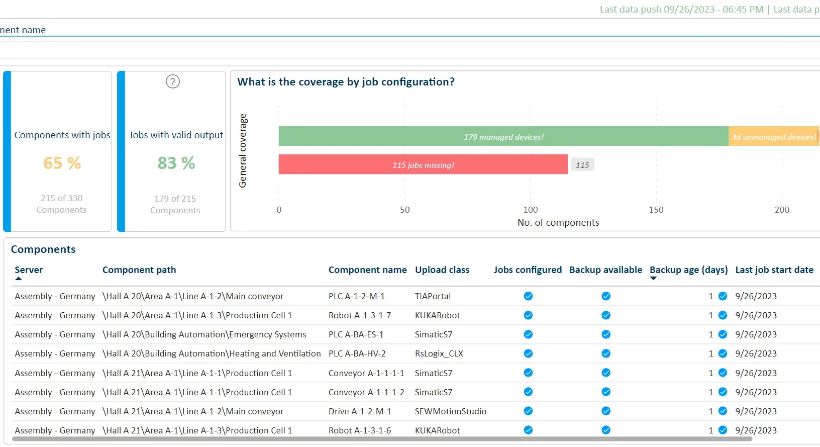Click Backup age status icon for PLC A-BA-HV-2
The width and height of the screenshot is (820, 447).
point(723,353)
